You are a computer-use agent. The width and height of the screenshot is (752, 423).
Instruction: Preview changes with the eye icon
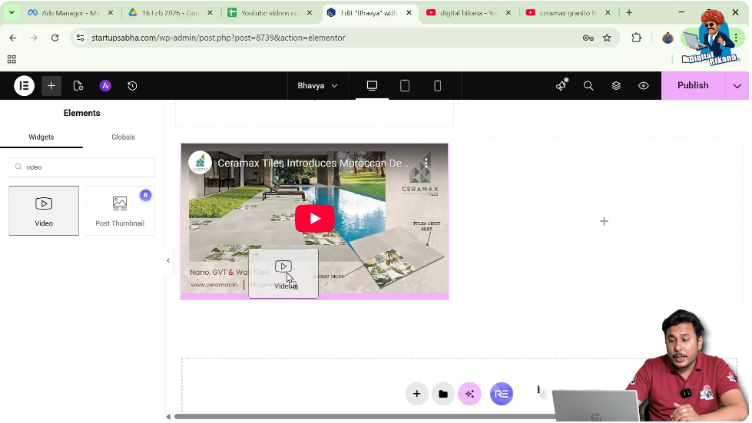pos(644,86)
